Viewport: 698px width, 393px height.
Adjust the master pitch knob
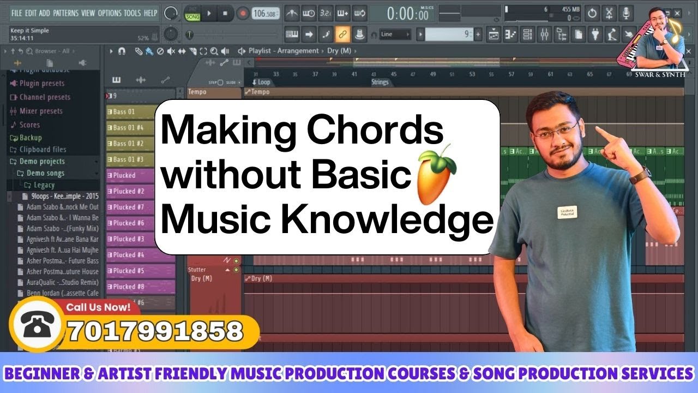tap(171, 34)
